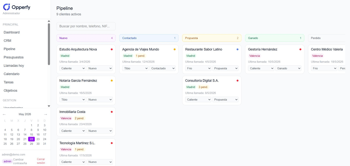The height and width of the screenshot is (166, 350).
Task: Click sidebar scrollbar up arrow
Action: coord(49,21)
